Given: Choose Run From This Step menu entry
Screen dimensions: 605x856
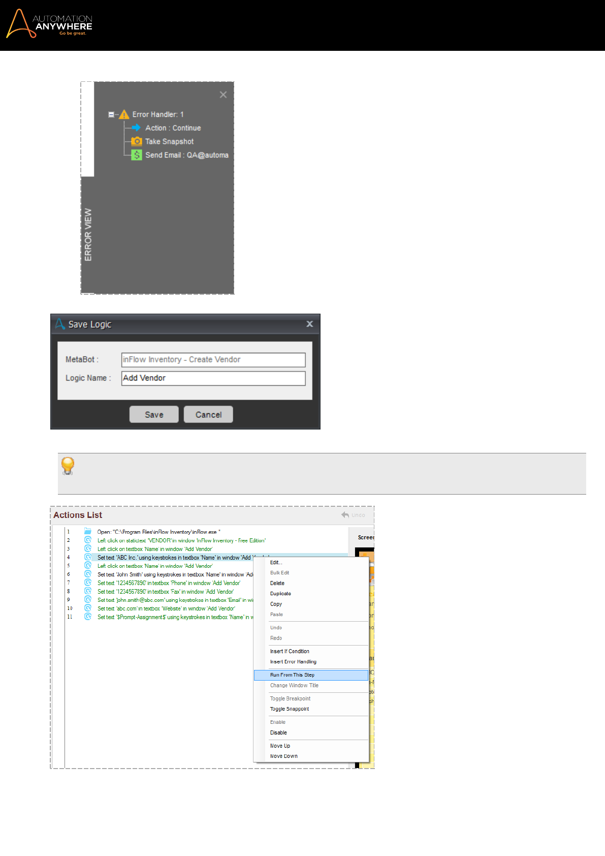Looking at the screenshot, I should pos(311,675).
